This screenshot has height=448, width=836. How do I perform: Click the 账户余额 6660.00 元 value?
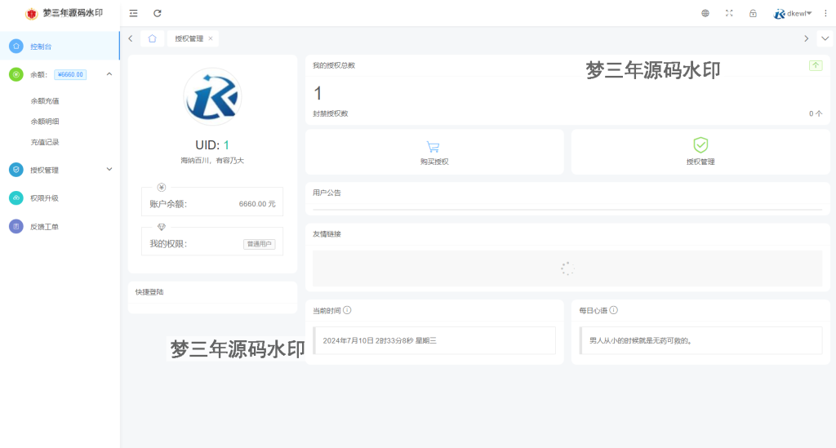coord(257,204)
